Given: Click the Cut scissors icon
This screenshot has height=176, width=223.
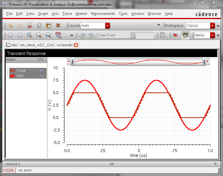Looking at the screenshot, I should click(29, 26).
